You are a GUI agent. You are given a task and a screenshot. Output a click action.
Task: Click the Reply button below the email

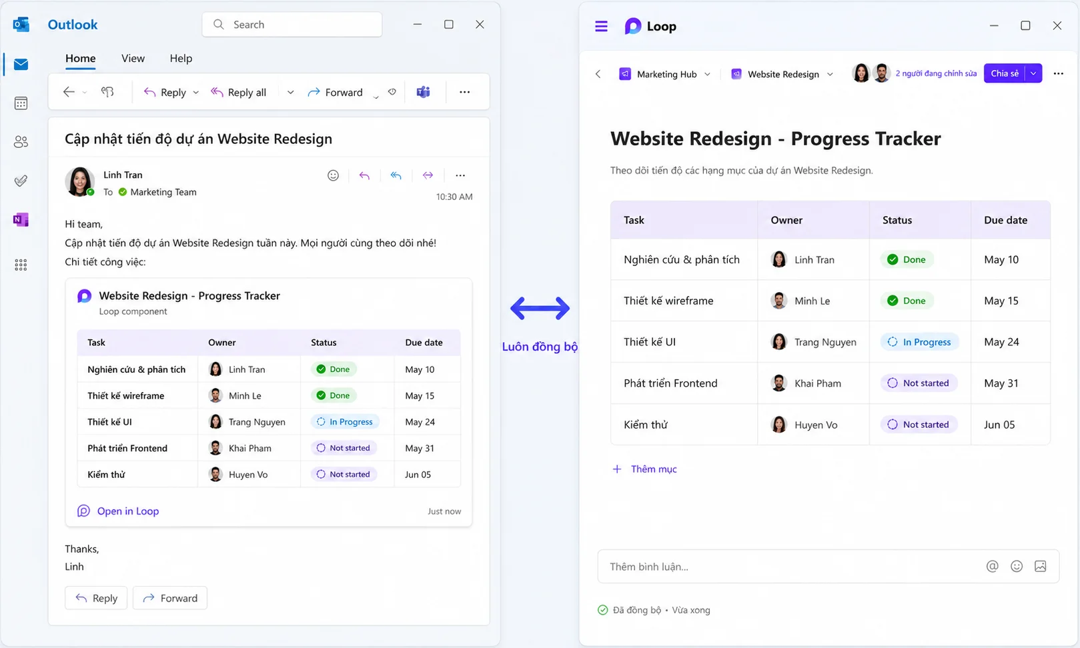click(x=96, y=598)
